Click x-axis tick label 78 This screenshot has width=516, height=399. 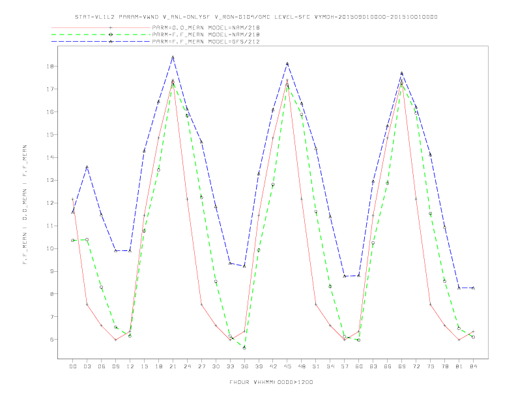[x=444, y=366]
